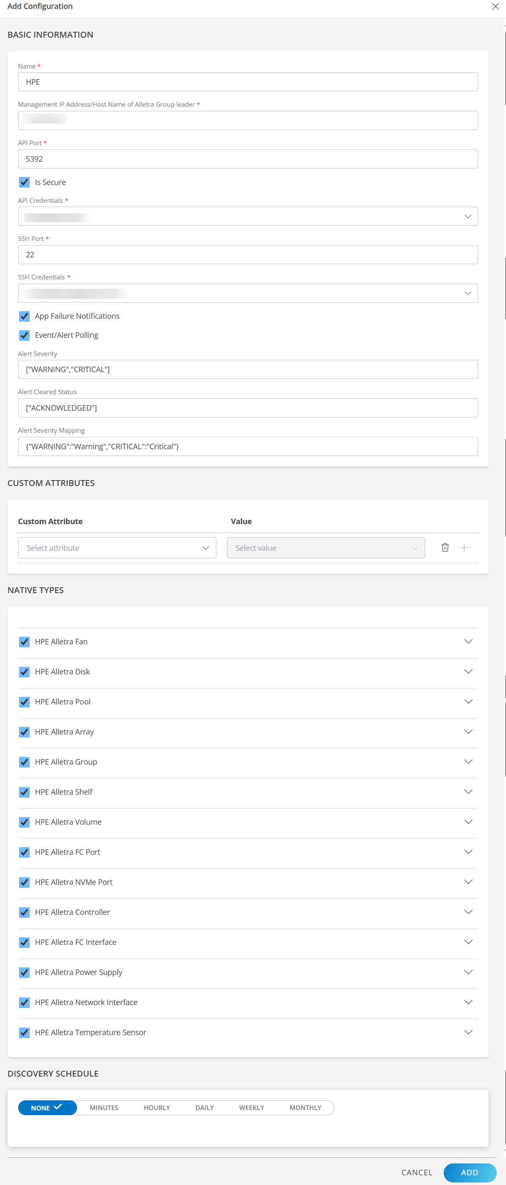The height and width of the screenshot is (1185, 506).
Task: Expand the HPE Alletra Network Interface row
Action: [x=468, y=1002]
